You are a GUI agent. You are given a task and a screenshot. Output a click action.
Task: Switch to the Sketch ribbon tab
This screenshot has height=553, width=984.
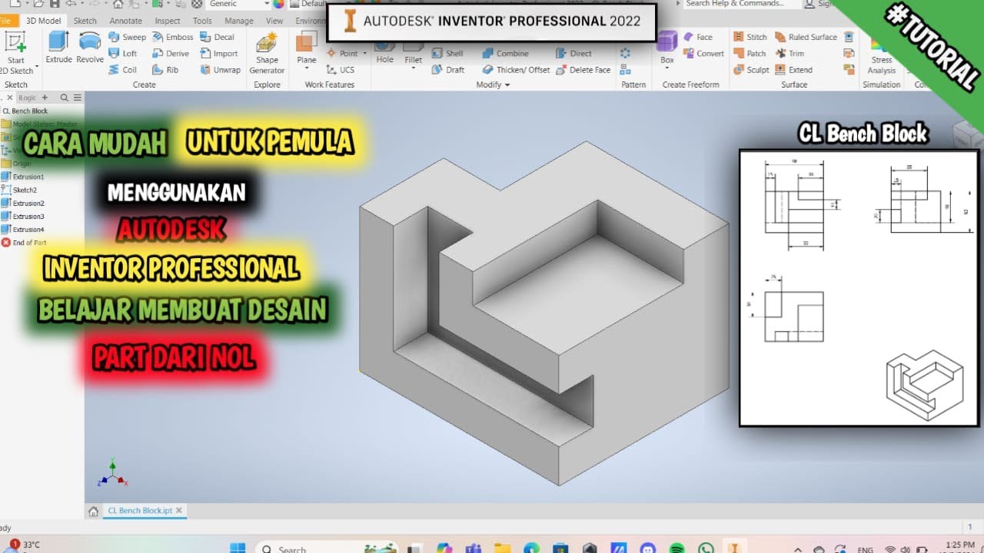[x=85, y=21]
